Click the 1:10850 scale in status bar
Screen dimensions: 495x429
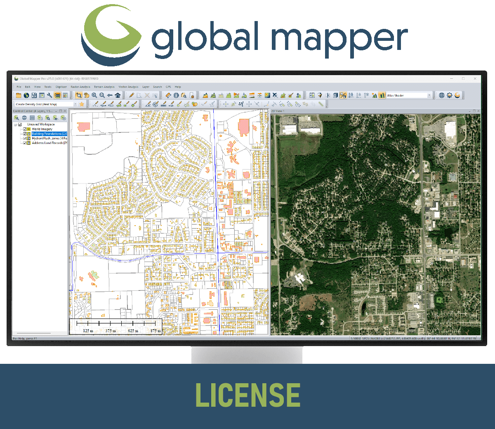click(356, 338)
